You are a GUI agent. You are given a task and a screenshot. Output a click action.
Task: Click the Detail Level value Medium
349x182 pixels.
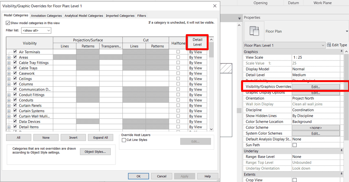(316, 75)
